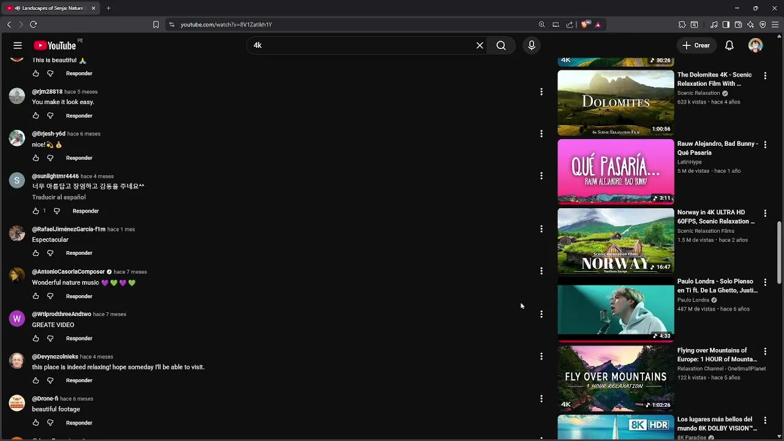The height and width of the screenshot is (441, 784).
Task: Click the zoom magnifier in address bar
Action: [x=541, y=24]
